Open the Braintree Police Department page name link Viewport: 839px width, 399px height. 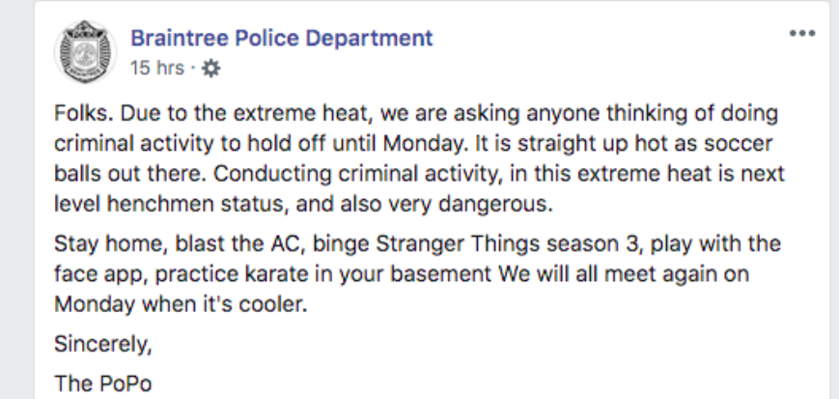(281, 39)
